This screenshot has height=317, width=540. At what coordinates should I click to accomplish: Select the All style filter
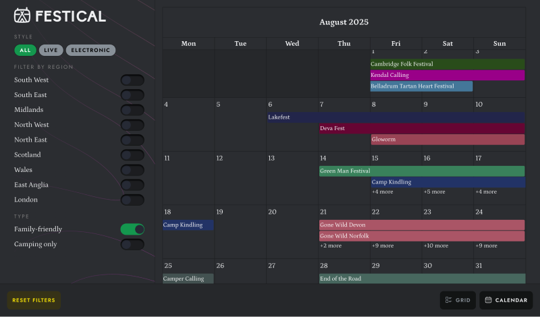tap(25, 51)
